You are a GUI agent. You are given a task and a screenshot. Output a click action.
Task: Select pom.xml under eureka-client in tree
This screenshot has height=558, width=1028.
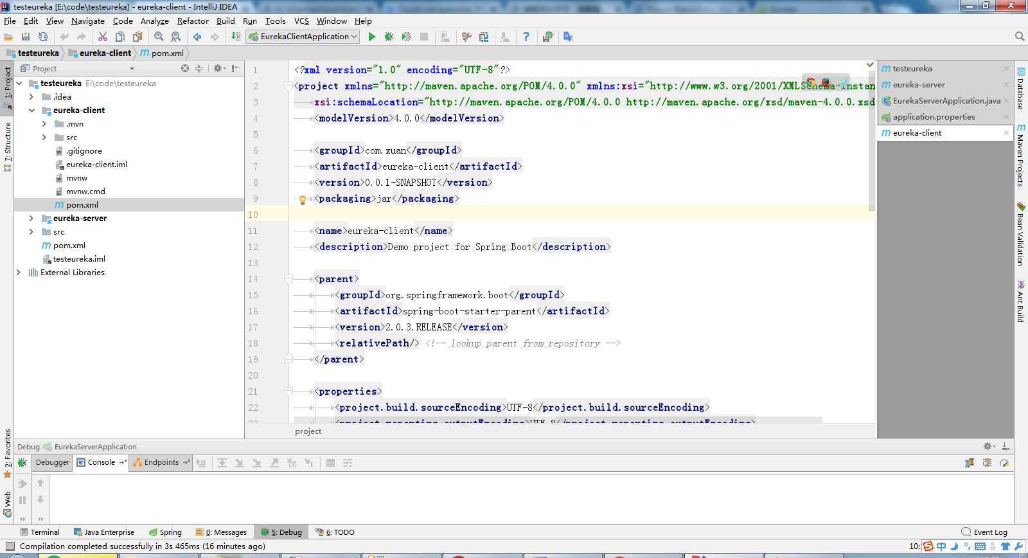coord(82,205)
